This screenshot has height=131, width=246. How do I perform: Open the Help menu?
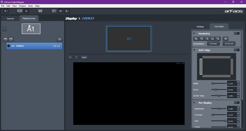coord(37,6)
